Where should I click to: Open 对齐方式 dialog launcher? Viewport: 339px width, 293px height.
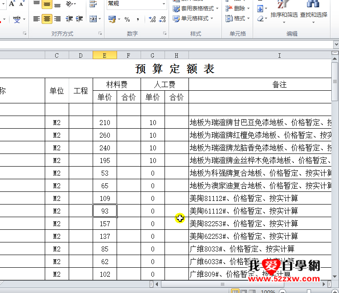pos(100,33)
